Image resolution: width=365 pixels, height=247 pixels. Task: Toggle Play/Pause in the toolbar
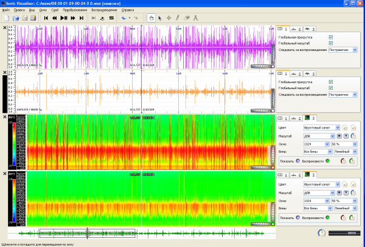point(64,18)
